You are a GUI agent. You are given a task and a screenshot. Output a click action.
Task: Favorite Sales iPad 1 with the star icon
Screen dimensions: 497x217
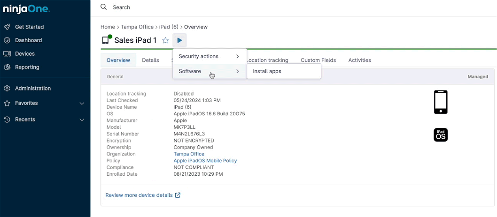pyautogui.click(x=165, y=40)
